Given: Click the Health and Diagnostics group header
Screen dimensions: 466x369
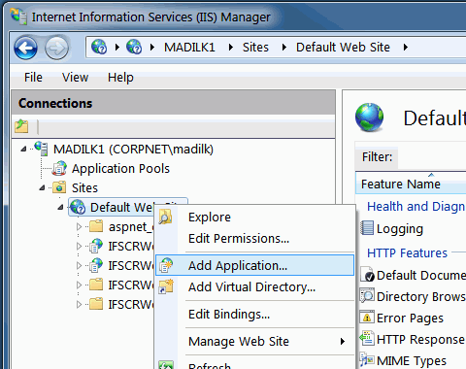Looking at the screenshot, I should [416, 206].
